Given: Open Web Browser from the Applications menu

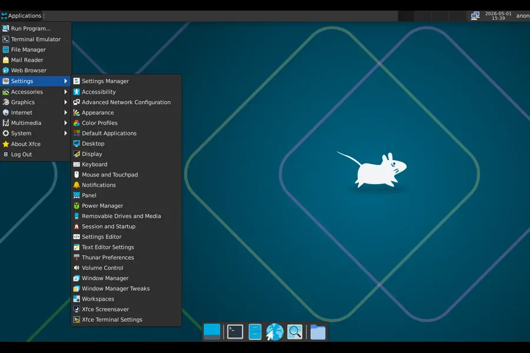Looking at the screenshot, I should click(x=35, y=70).
